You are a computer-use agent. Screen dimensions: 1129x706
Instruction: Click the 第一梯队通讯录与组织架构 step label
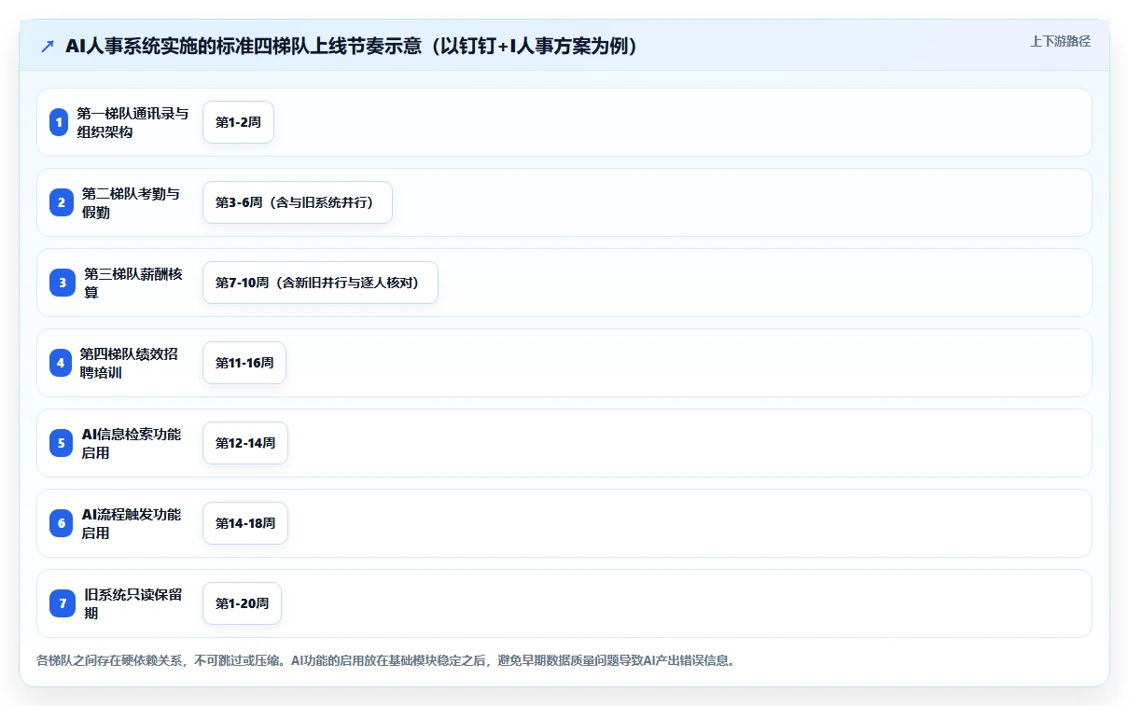tap(132, 122)
